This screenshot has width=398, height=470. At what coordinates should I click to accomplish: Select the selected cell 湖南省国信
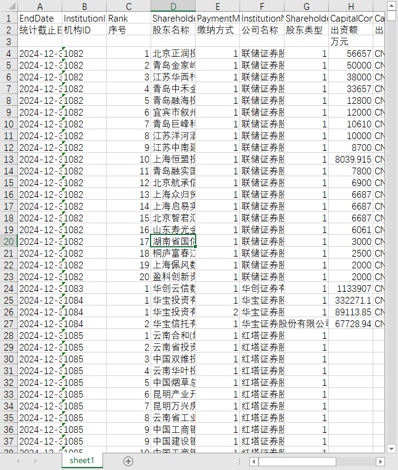(x=173, y=241)
